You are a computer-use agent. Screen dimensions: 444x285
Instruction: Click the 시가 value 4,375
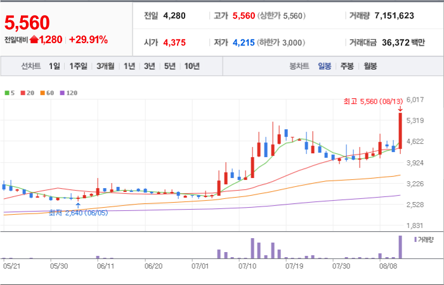(x=174, y=42)
